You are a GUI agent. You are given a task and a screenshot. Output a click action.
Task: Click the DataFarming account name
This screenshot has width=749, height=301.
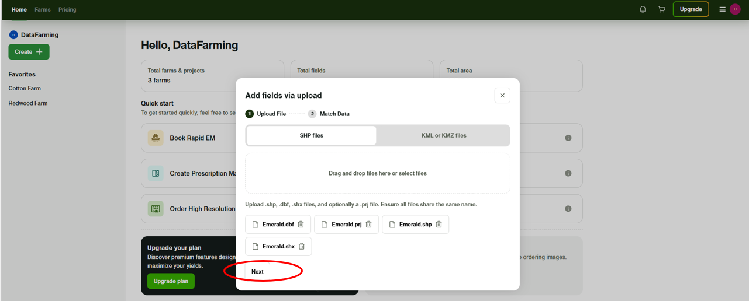40,35
